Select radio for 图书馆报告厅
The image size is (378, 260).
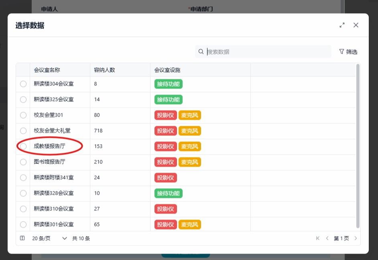(23, 162)
